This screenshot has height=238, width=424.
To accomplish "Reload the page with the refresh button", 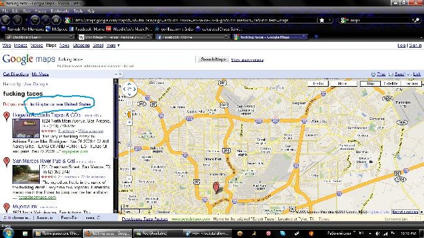I will [35, 20].
